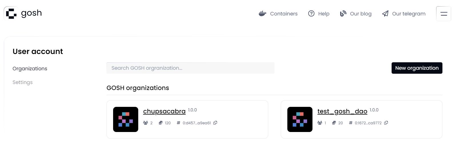
Task: Copy chupsacabra address with copy icon
Action: coord(215,123)
